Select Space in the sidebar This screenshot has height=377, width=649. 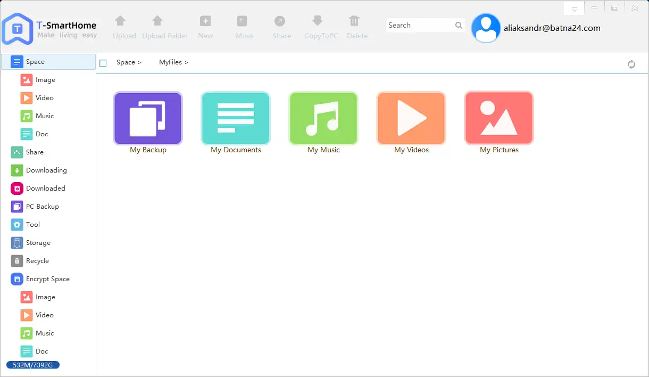click(35, 62)
